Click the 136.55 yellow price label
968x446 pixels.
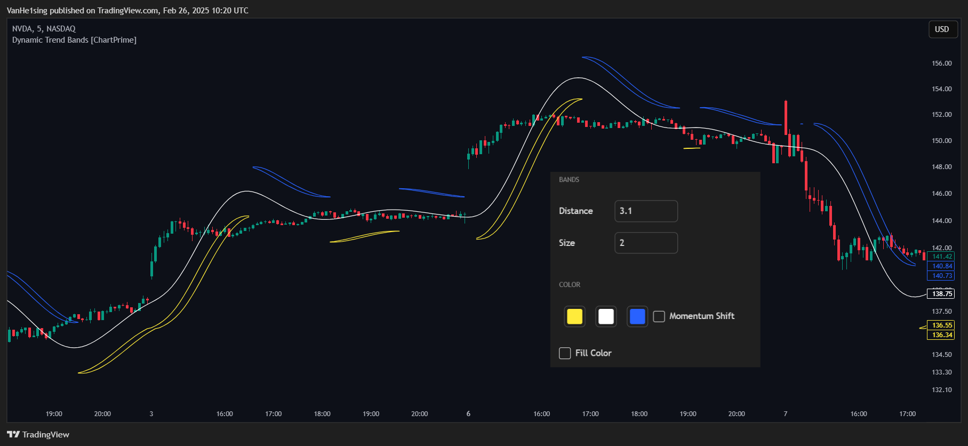coord(942,325)
